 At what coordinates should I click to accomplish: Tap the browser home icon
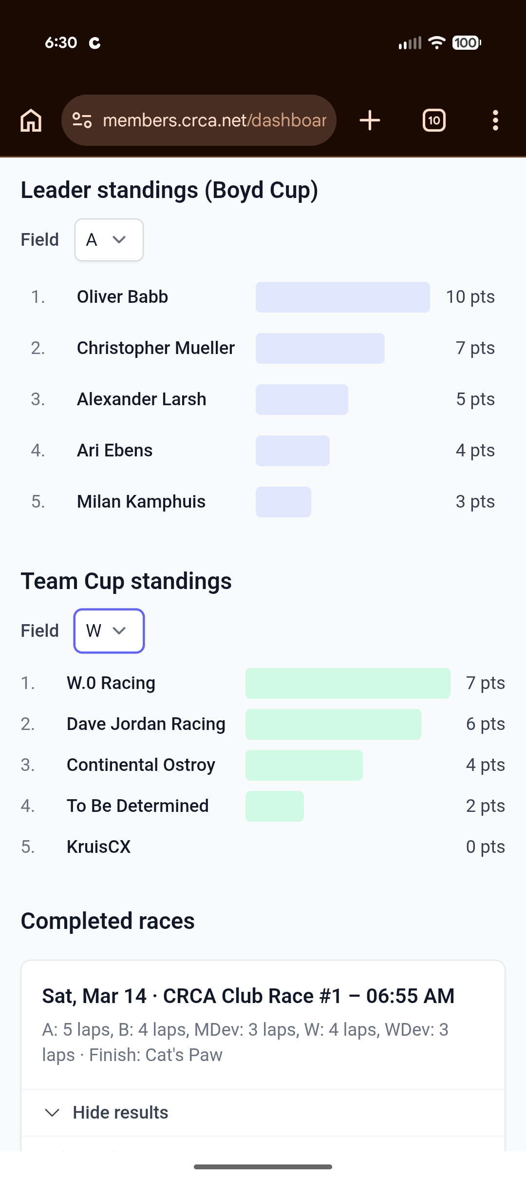[31, 120]
